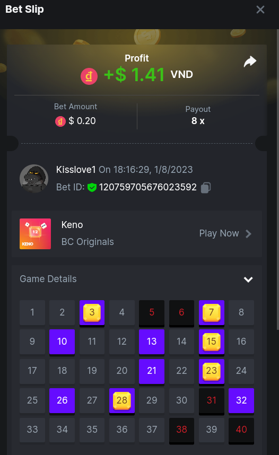Select the gem tile number 3
This screenshot has height=455, width=279.
click(x=92, y=313)
